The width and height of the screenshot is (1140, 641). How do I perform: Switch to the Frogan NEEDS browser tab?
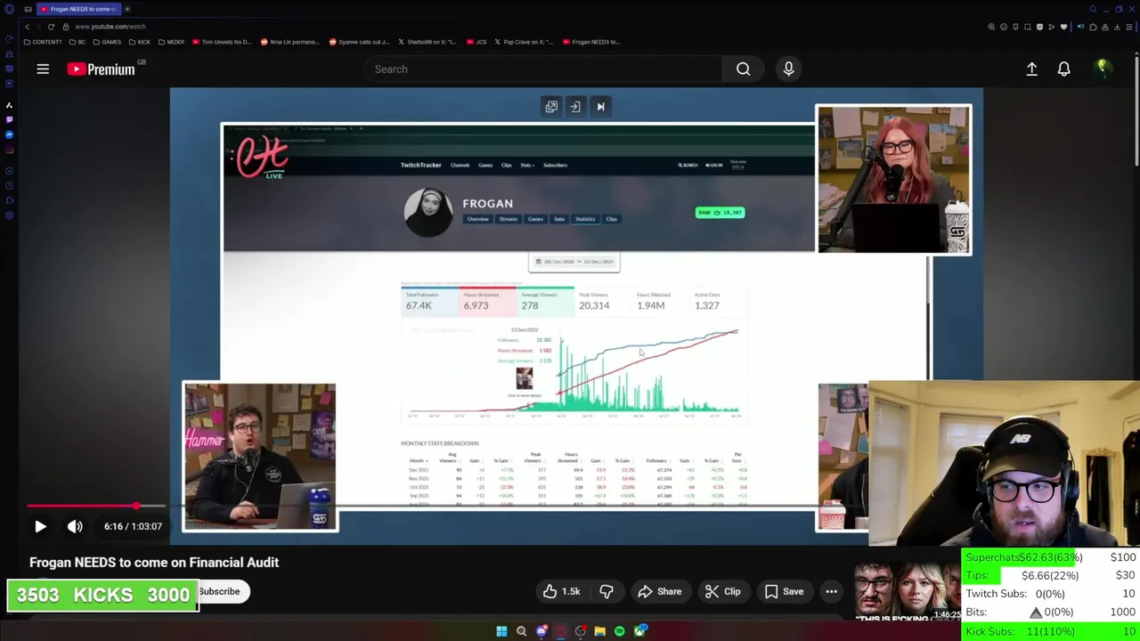coord(78,9)
